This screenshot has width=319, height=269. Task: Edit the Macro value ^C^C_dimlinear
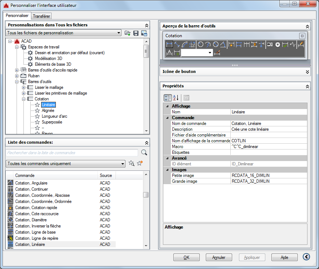[x=269, y=147]
